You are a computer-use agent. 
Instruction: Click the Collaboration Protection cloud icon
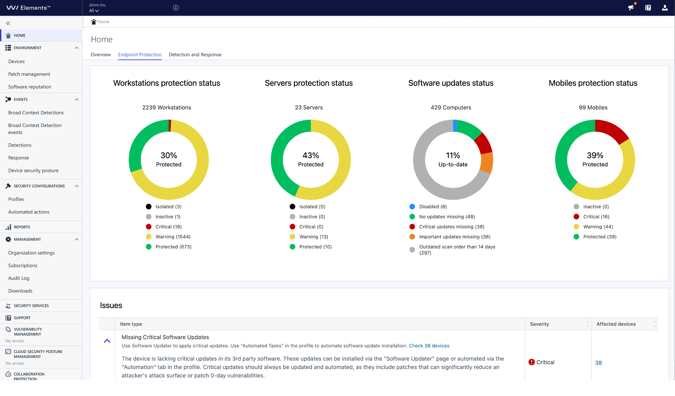(x=8, y=374)
